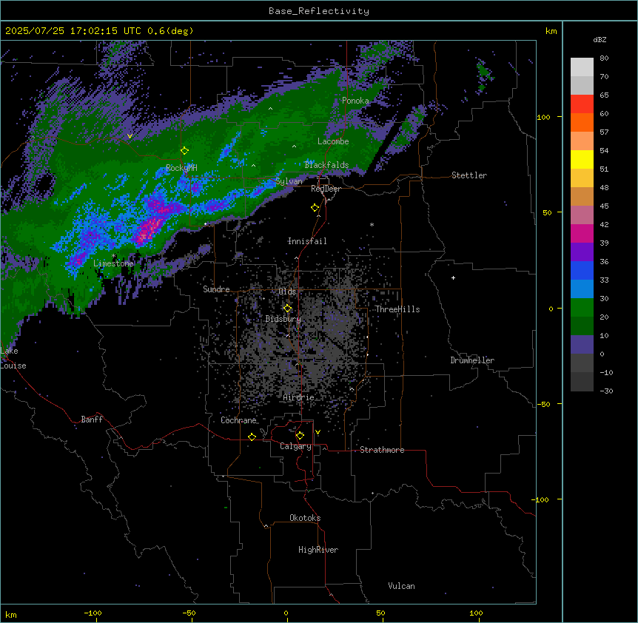Pick the green 20–30 dBZ legend swatch

tap(582, 308)
